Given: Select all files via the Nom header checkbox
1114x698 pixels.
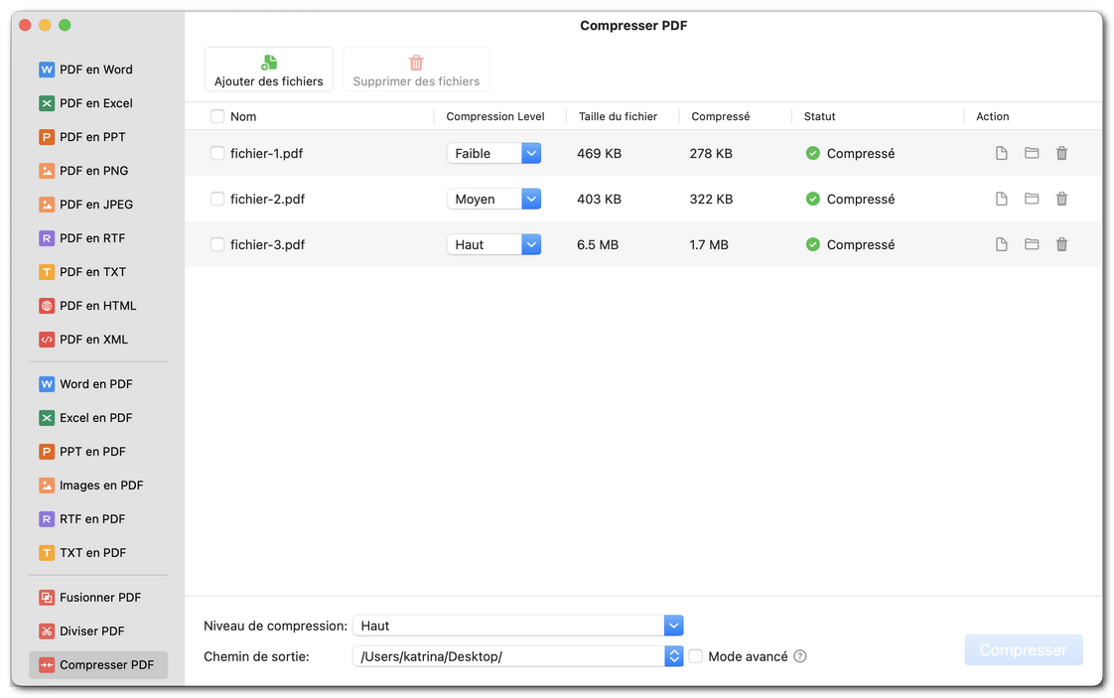Looking at the screenshot, I should tap(216, 116).
